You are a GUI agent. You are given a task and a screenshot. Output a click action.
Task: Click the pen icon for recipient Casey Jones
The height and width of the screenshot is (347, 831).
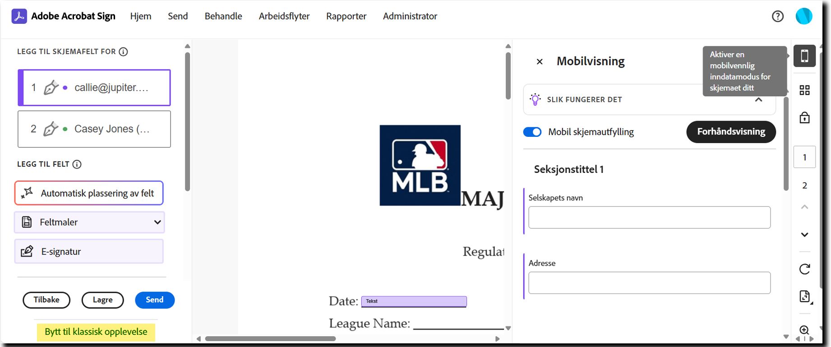pos(51,129)
